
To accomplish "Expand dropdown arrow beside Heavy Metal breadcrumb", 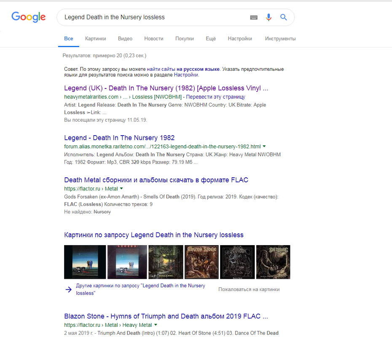I will click(156, 325).
